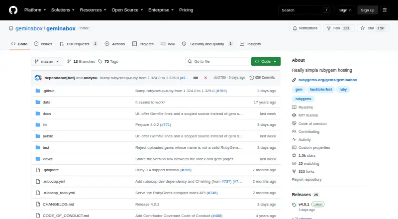Expand the Resources menu
The height and width of the screenshot is (219, 398).
coord(93,10)
